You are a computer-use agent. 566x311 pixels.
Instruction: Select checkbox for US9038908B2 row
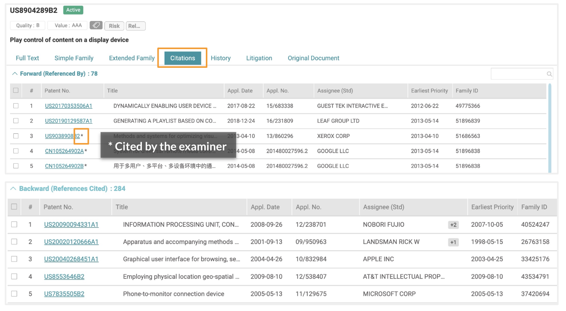coord(16,136)
